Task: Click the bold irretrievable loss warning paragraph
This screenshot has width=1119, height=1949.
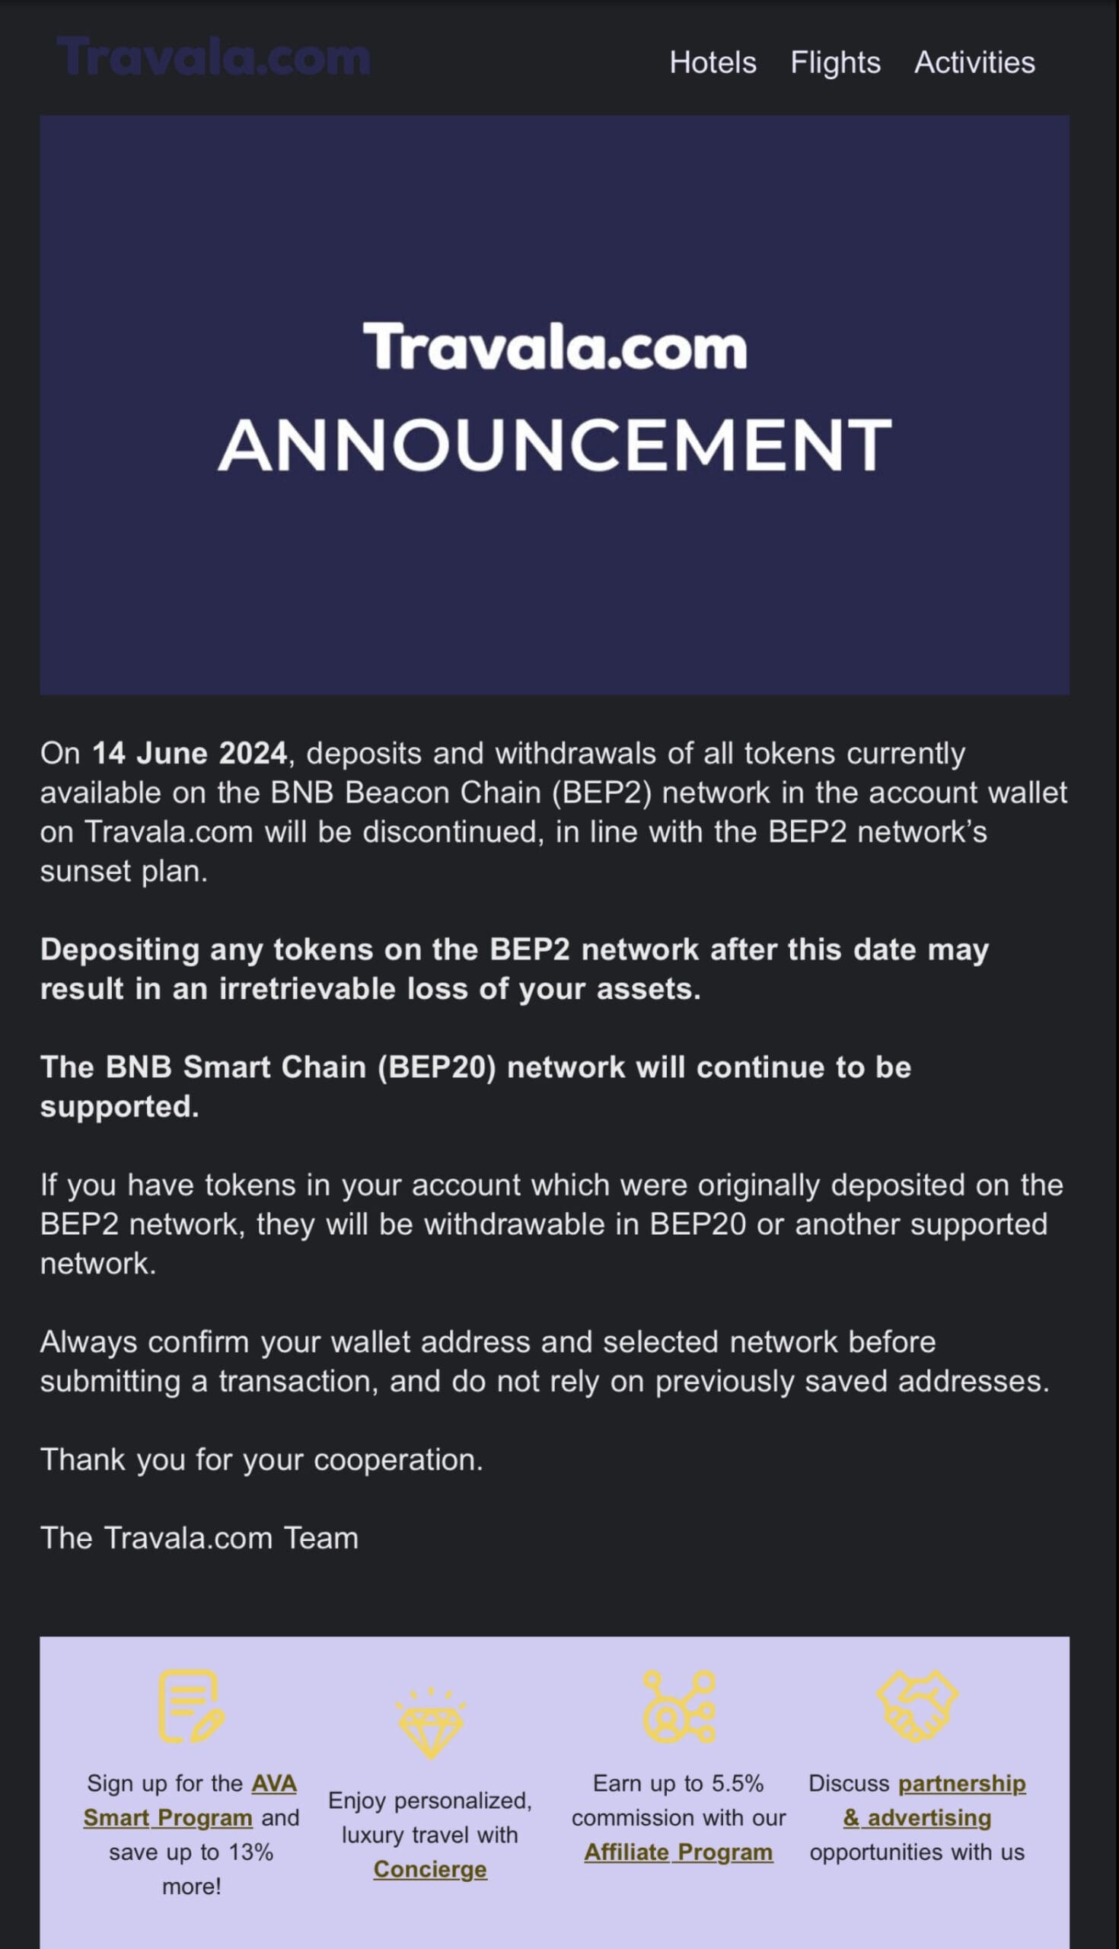Action: pyautogui.click(x=513, y=969)
